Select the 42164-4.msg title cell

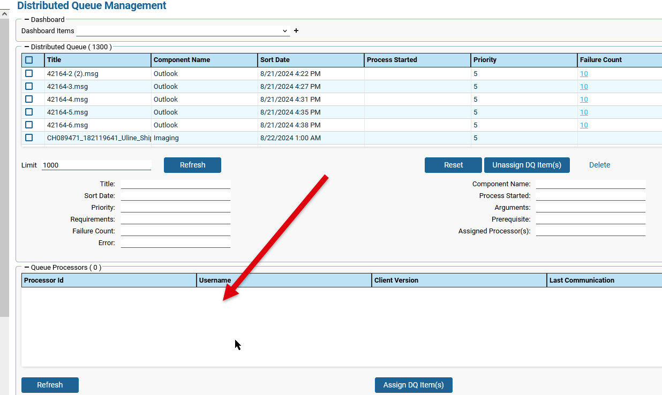pos(98,99)
